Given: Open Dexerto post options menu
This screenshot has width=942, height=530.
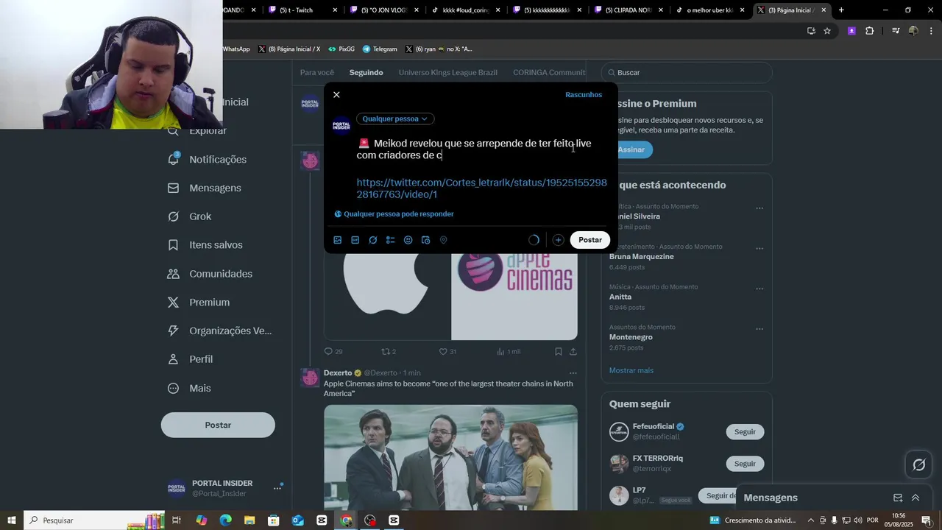Looking at the screenshot, I should pos(573,373).
